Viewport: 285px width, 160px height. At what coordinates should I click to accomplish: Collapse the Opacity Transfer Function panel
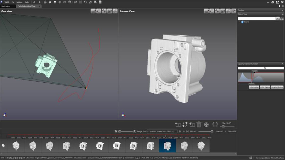tap(282, 64)
